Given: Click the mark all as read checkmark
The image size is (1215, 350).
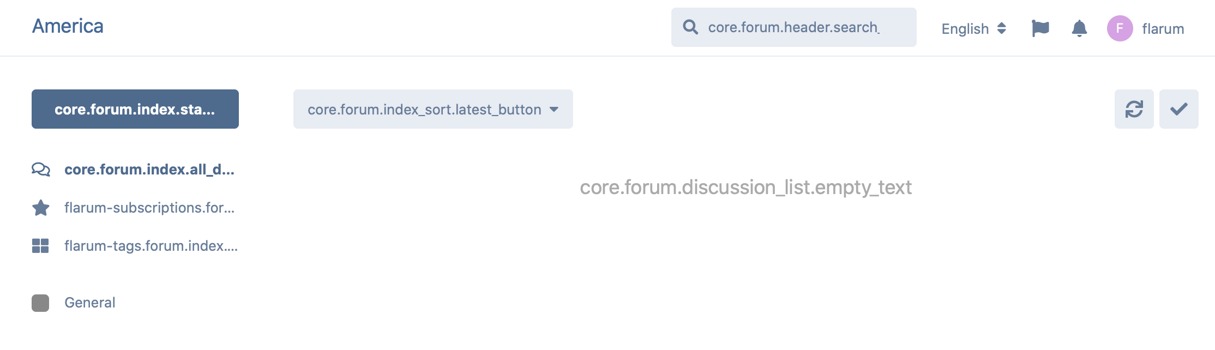Looking at the screenshot, I should (1178, 109).
